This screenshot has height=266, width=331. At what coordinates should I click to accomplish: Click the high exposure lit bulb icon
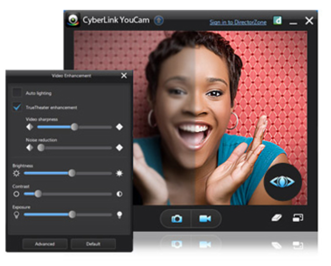pos(119,215)
